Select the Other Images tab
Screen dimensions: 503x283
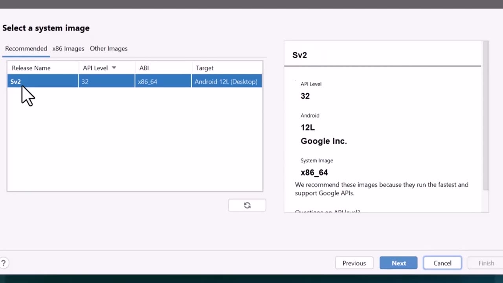(108, 48)
